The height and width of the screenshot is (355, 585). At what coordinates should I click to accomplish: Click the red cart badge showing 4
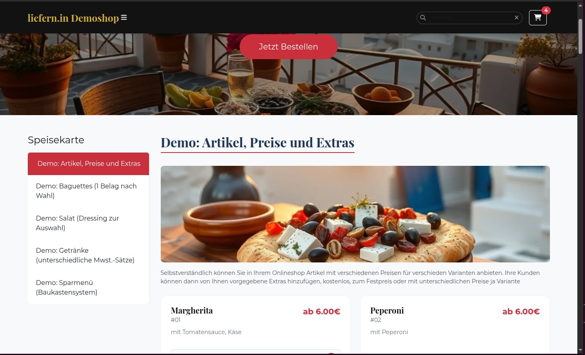546,10
